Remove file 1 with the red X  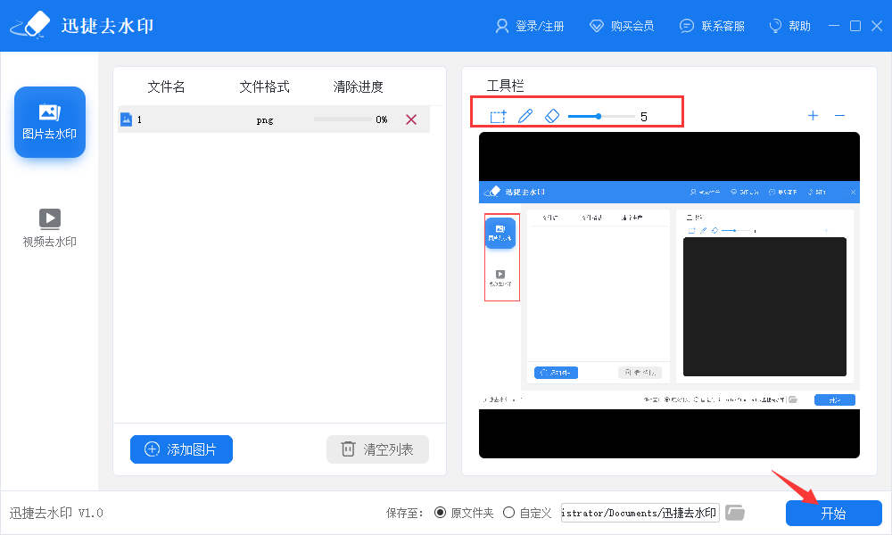tap(411, 119)
